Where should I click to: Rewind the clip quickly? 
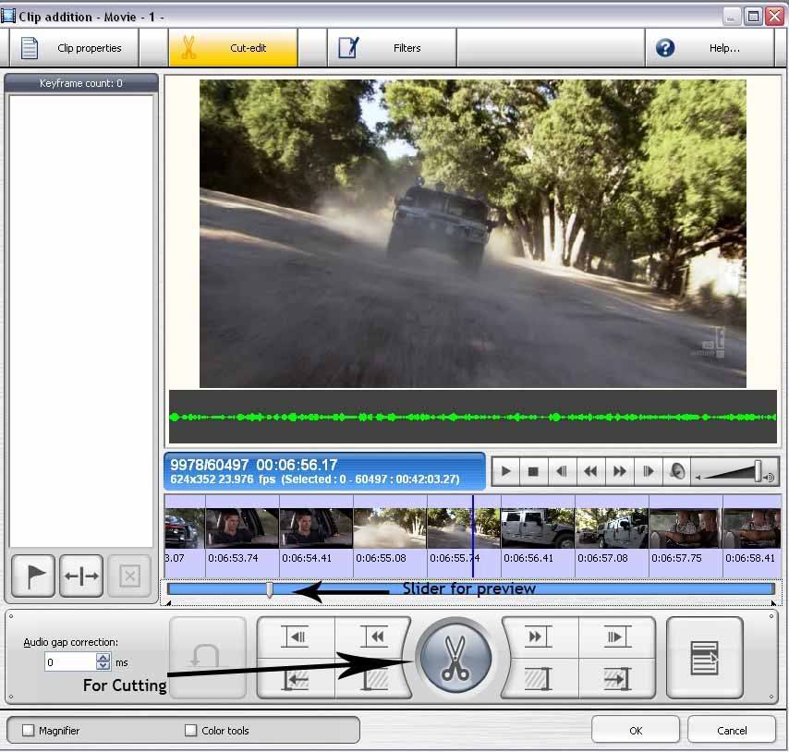[590, 472]
